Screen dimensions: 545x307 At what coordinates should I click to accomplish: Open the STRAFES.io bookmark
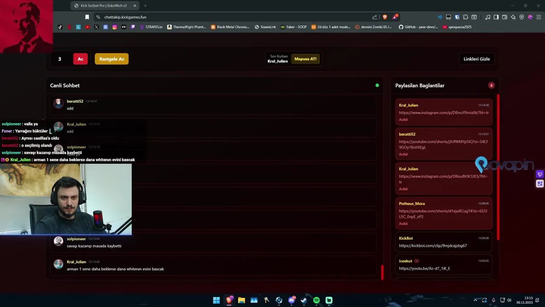click(x=151, y=27)
